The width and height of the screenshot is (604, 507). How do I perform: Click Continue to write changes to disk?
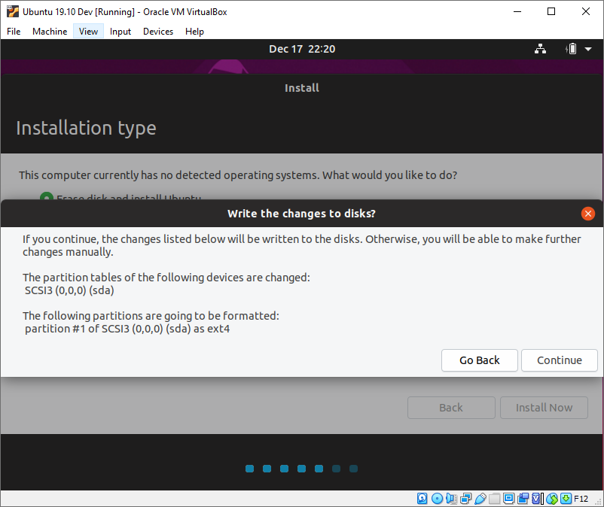[560, 360]
